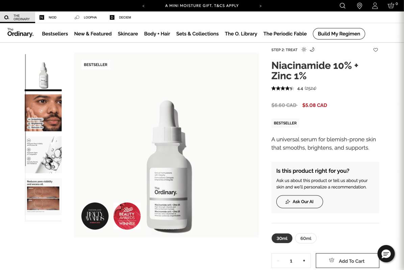Open the Body + Hair menu

[157, 34]
